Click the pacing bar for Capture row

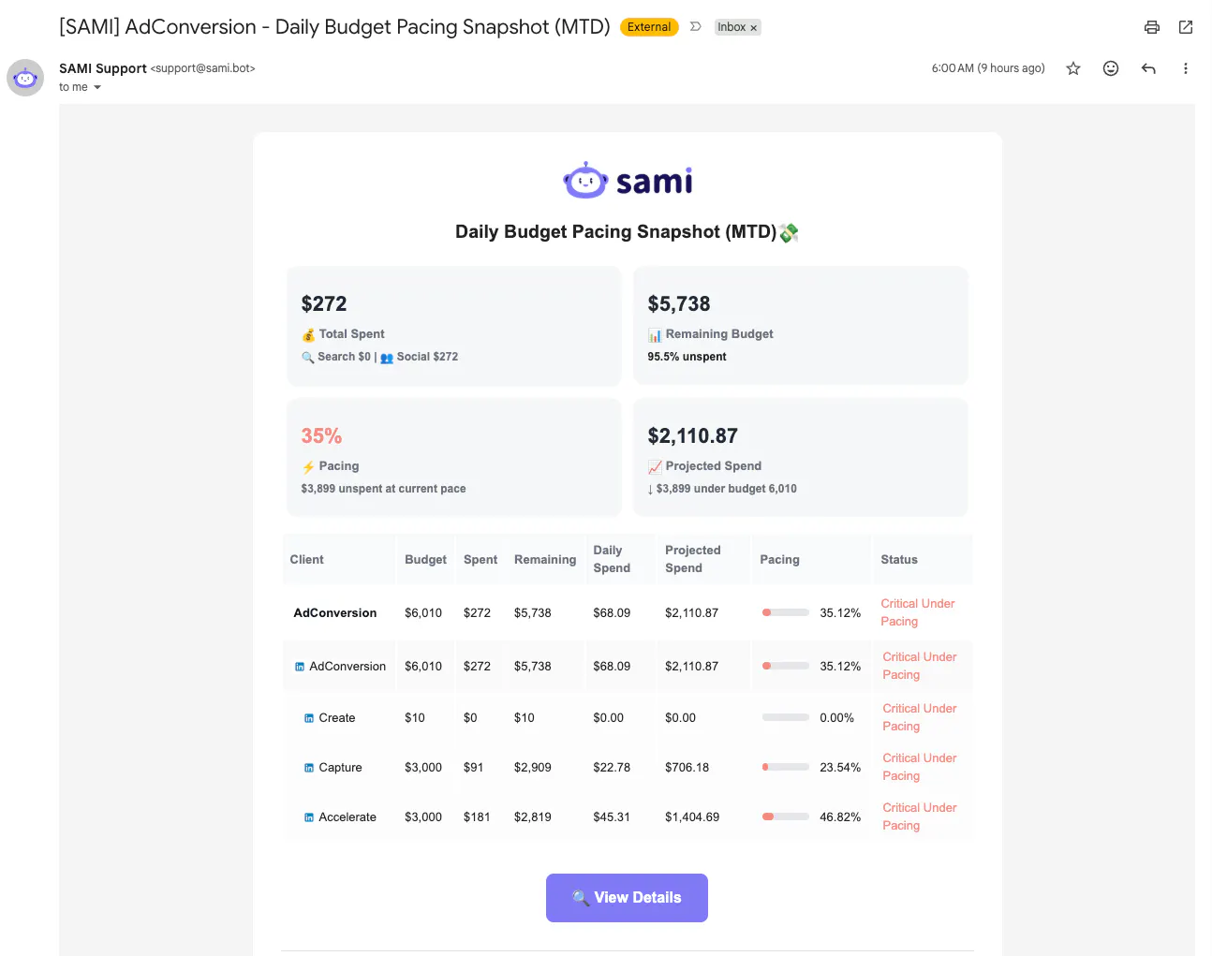tap(786, 767)
